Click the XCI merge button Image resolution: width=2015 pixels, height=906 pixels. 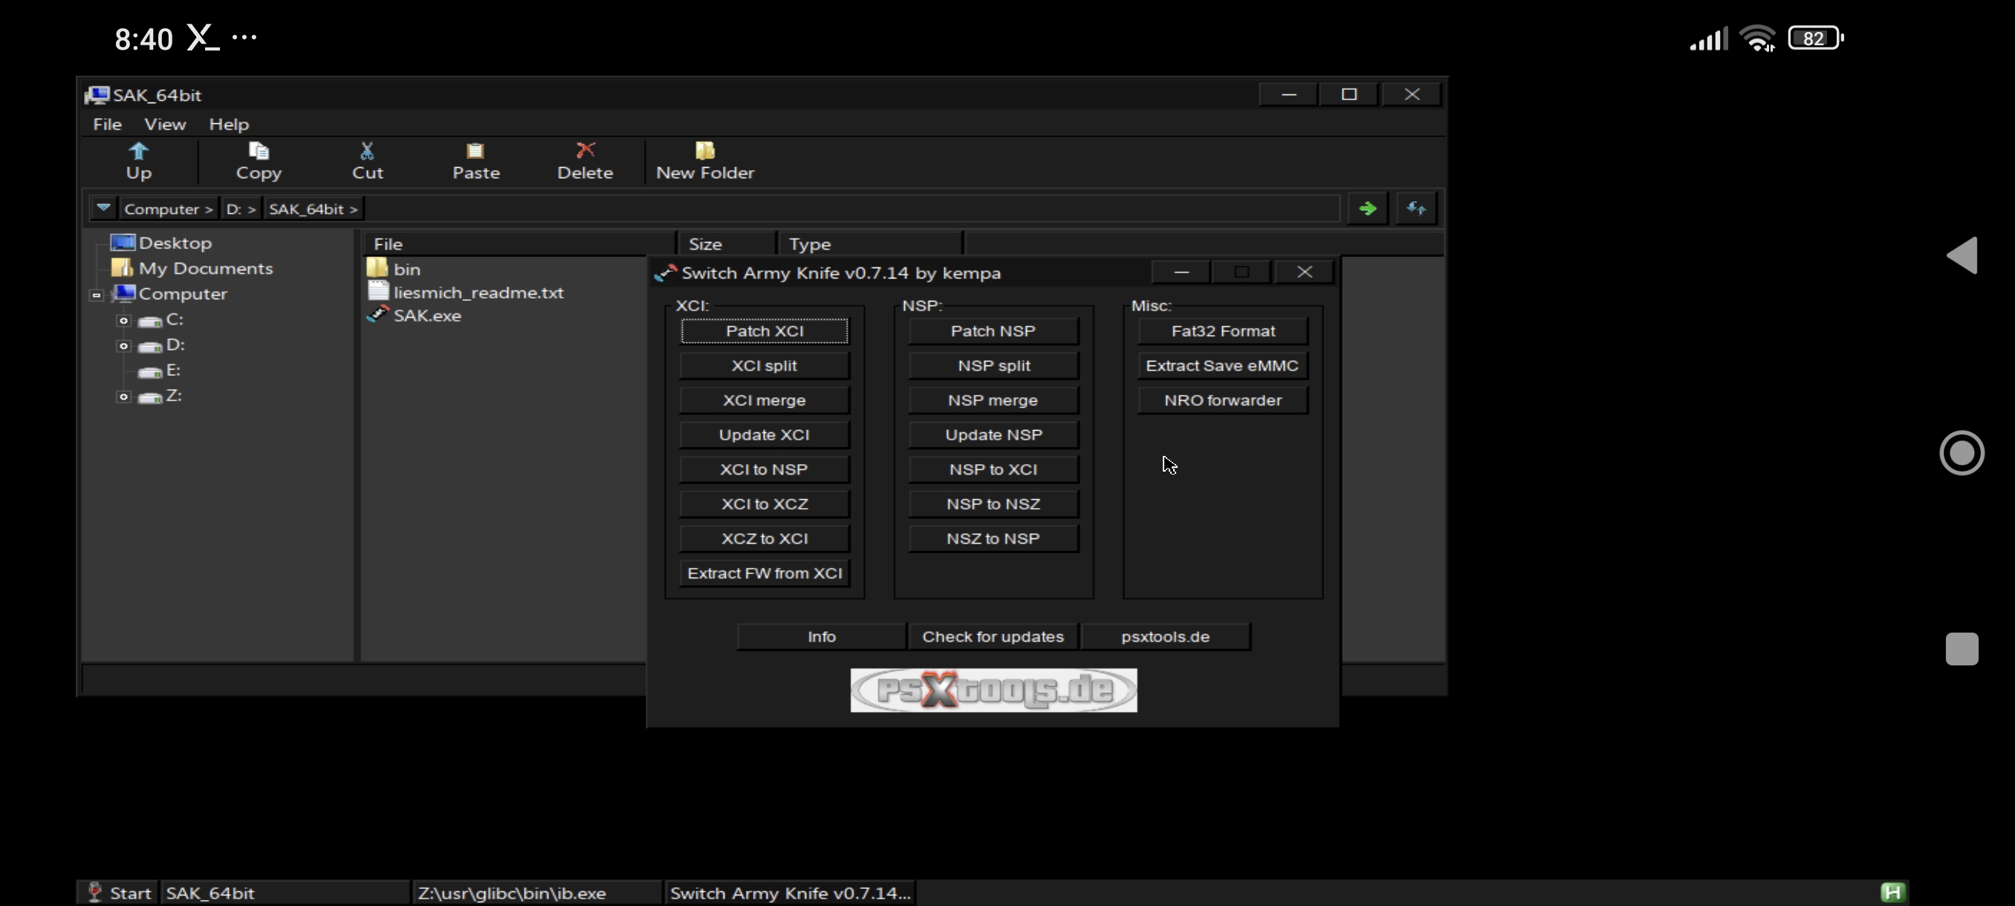pyautogui.click(x=765, y=400)
